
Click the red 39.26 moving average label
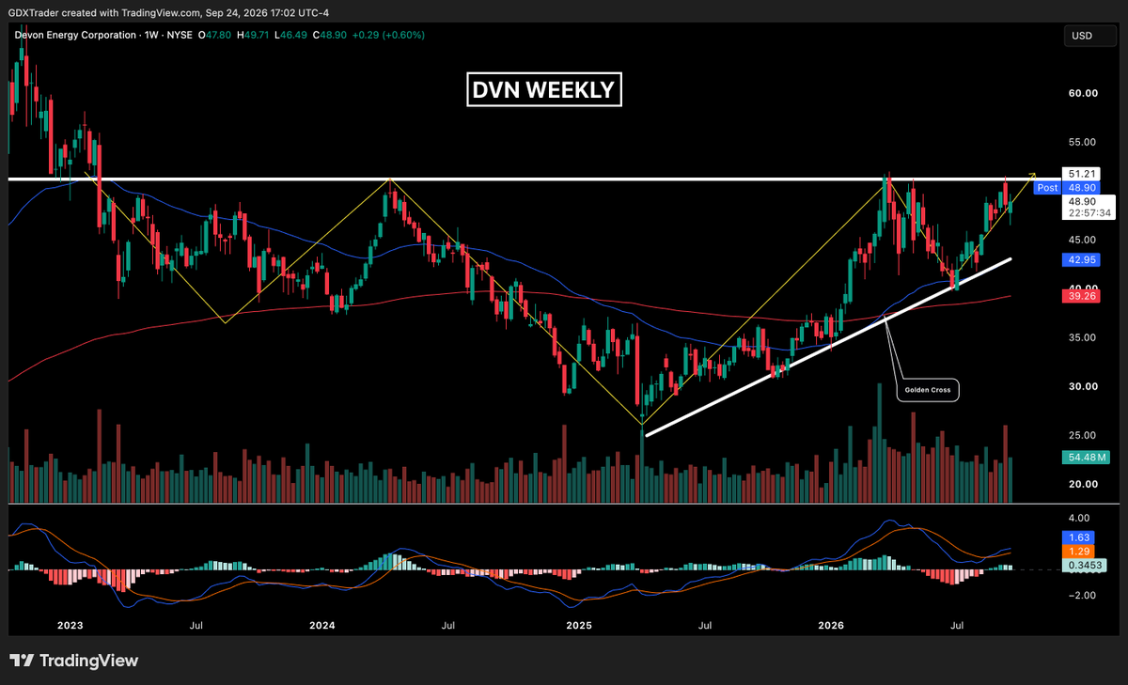point(1082,295)
